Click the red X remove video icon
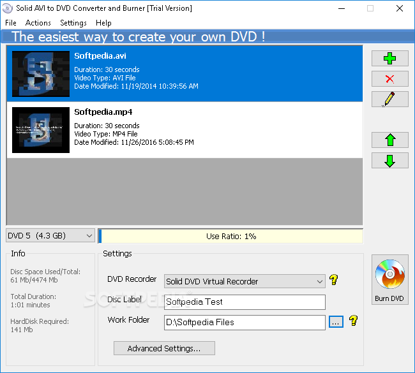 pos(390,79)
